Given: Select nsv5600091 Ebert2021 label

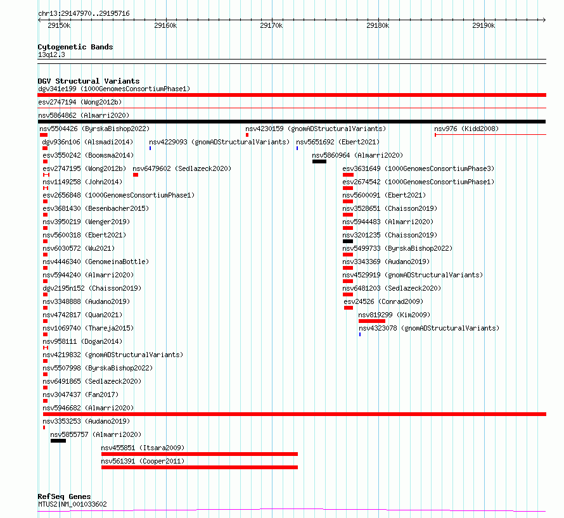Looking at the screenshot, I should point(384,195).
